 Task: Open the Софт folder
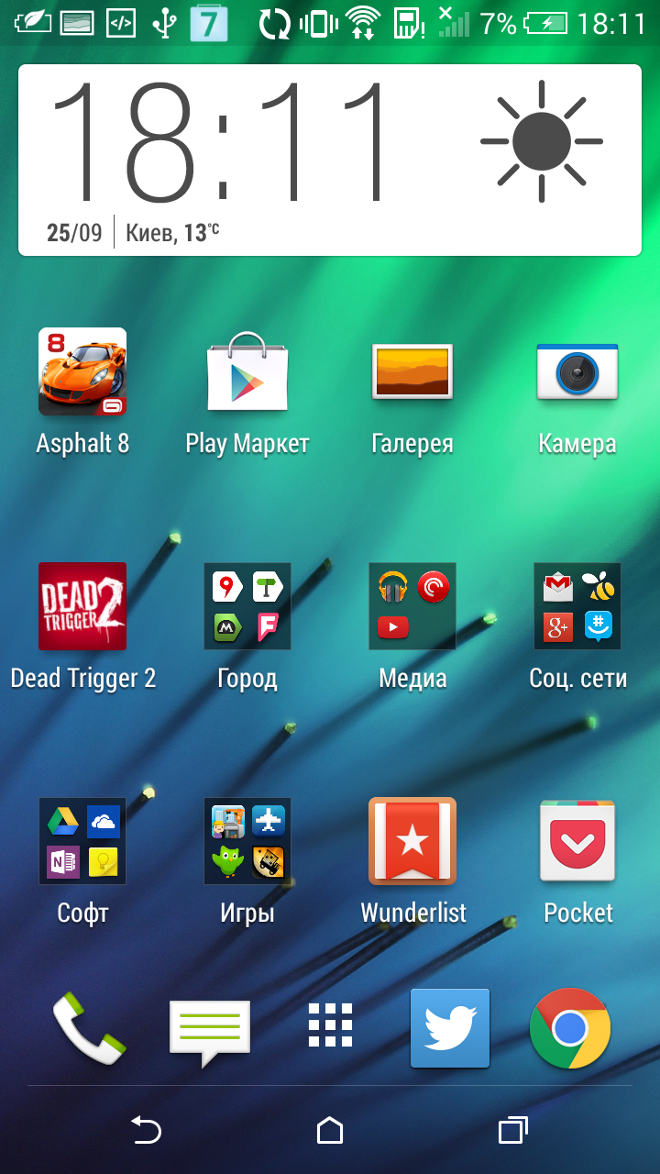point(82,841)
